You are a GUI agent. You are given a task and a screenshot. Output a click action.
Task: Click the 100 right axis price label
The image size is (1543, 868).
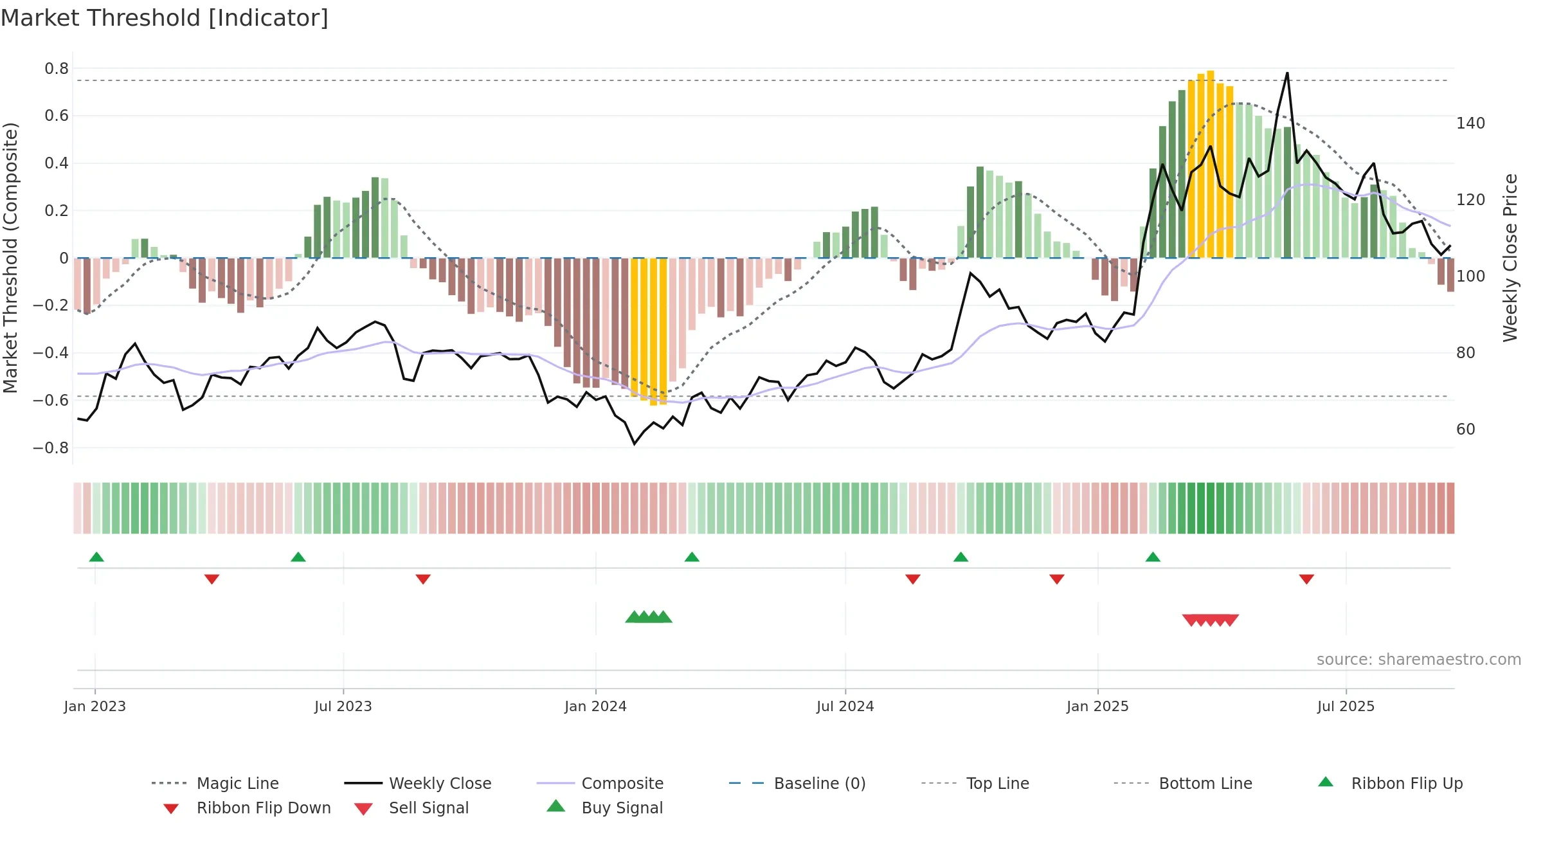1471,276
